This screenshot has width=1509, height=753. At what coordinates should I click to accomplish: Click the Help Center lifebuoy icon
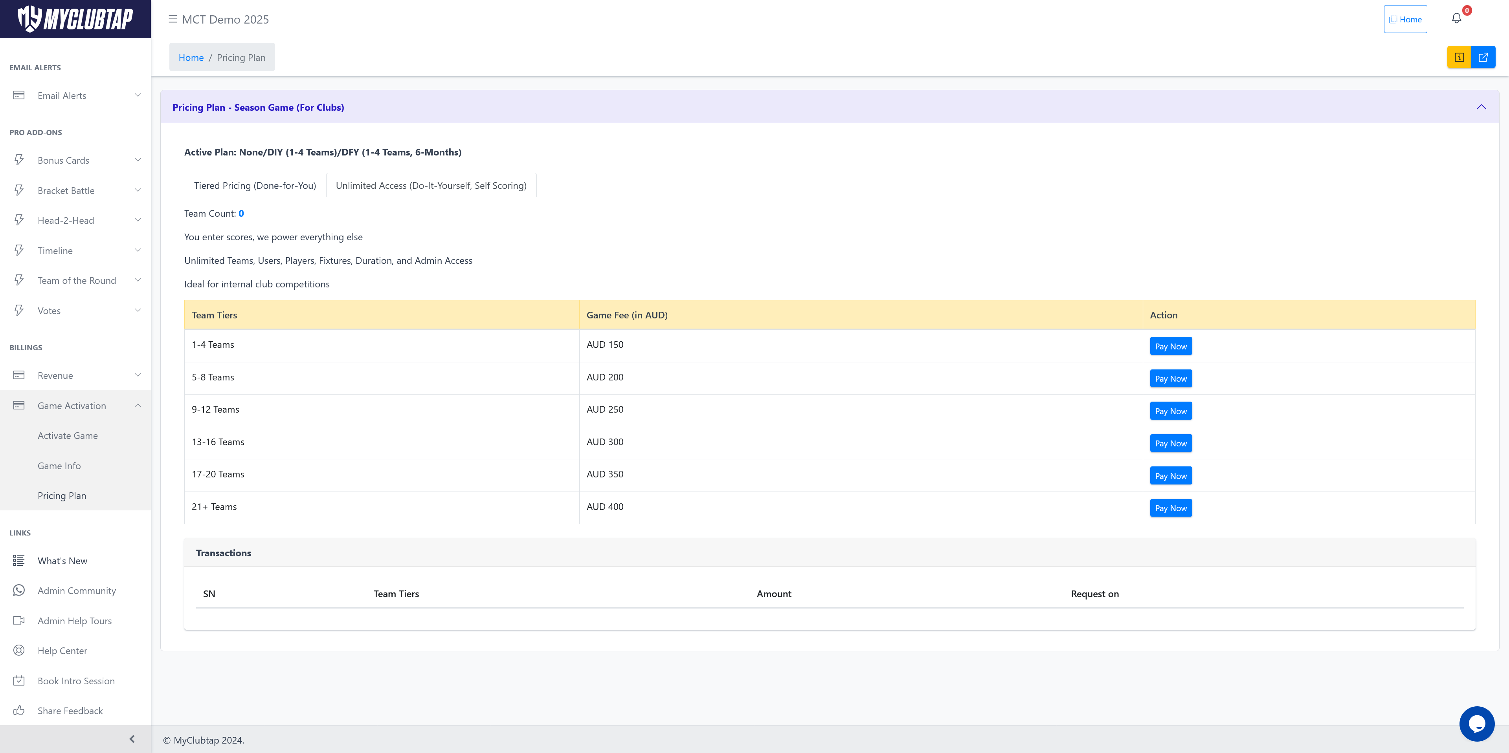pyautogui.click(x=19, y=650)
